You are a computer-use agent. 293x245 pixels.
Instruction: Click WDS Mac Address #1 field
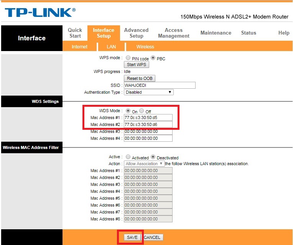point(148,118)
